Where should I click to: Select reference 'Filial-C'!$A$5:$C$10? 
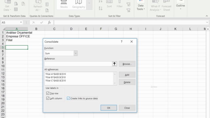55,81
